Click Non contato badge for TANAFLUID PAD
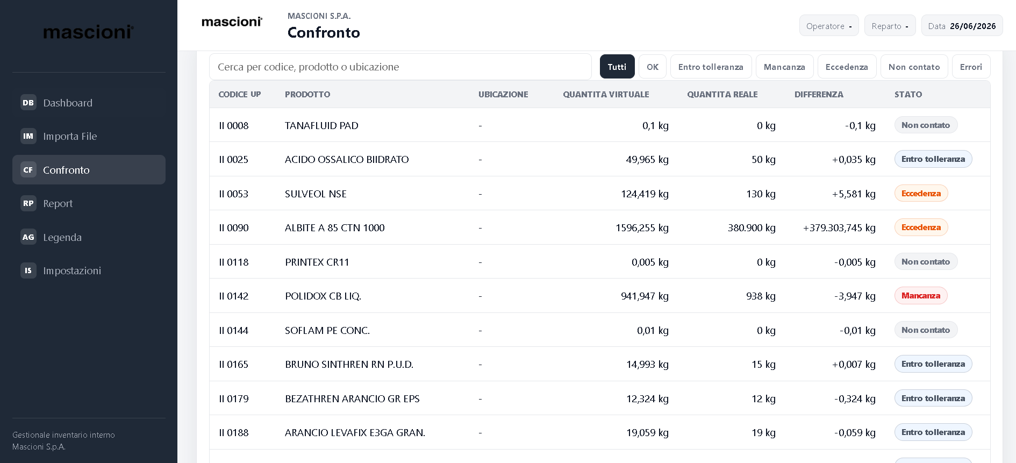 [926, 125]
